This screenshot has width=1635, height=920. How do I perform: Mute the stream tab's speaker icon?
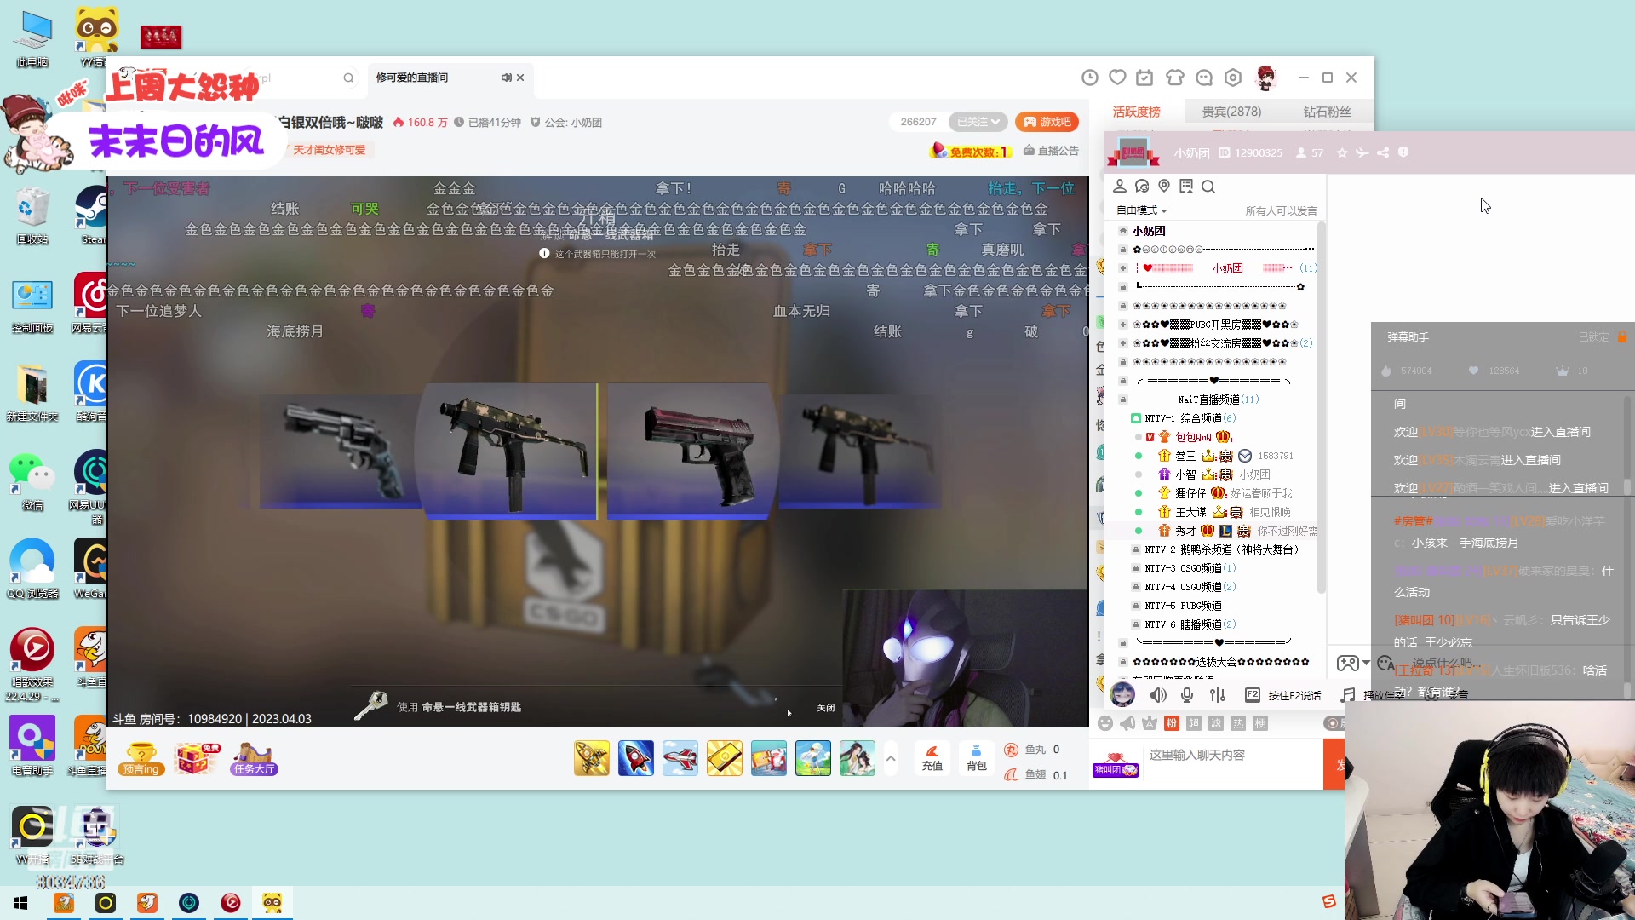pos(506,78)
